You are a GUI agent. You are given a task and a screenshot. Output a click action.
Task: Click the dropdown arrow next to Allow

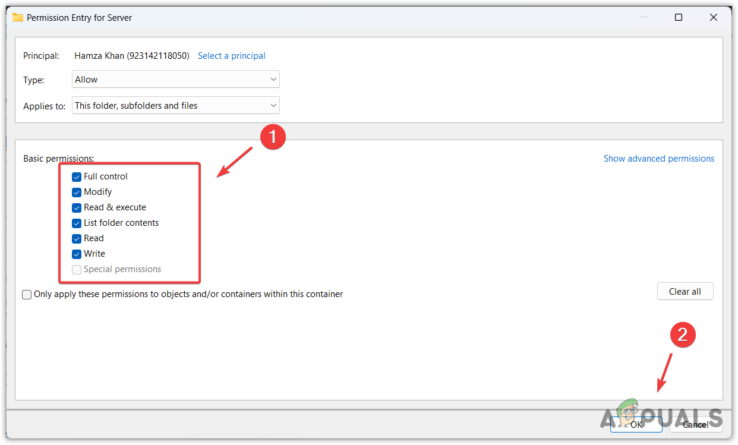273,79
